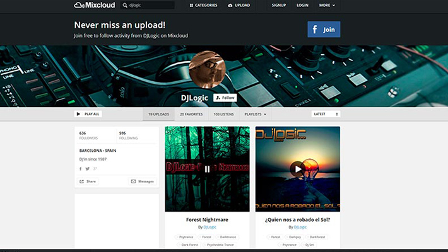
Task: Click the Login link
Action: [x=302, y=5]
